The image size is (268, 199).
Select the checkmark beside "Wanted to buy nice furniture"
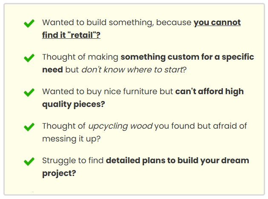tap(29, 92)
